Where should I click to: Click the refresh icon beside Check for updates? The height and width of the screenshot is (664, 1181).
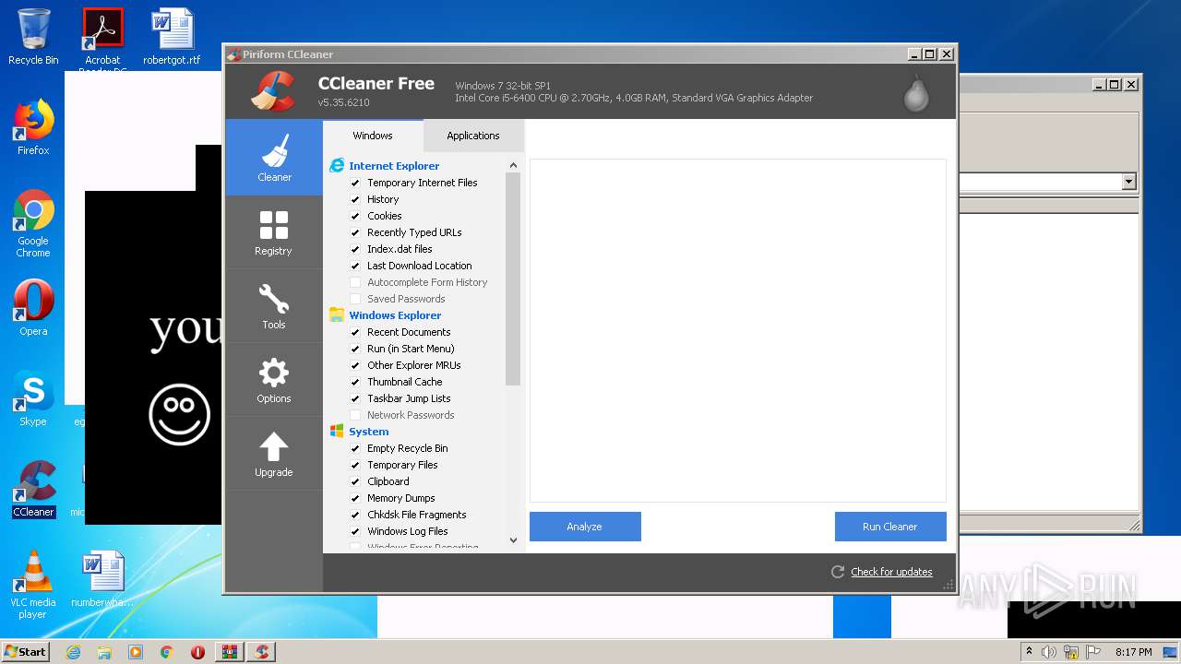pos(838,572)
